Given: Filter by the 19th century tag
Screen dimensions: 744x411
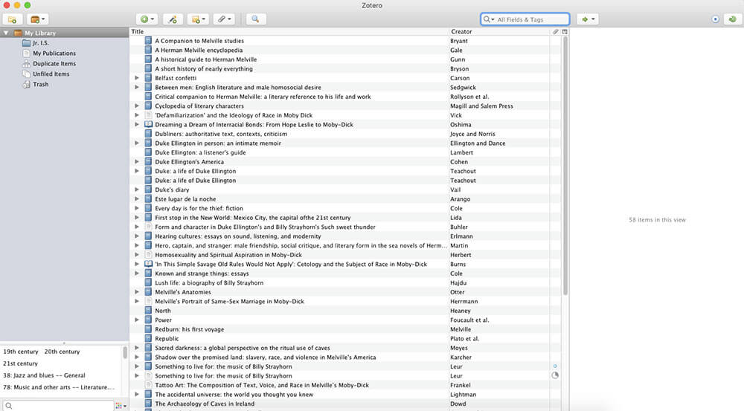Looking at the screenshot, I should point(20,352).
